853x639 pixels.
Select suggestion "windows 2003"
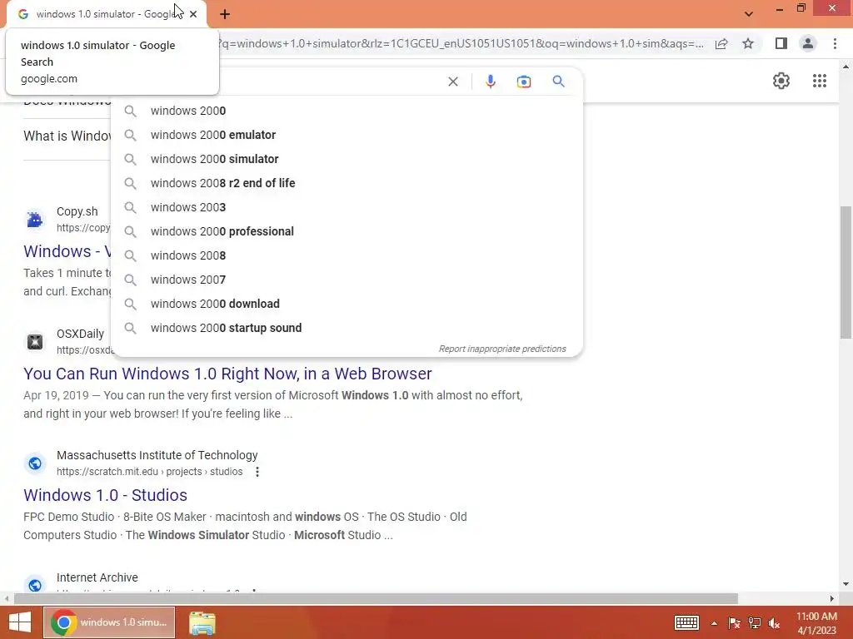pos(347,207)
